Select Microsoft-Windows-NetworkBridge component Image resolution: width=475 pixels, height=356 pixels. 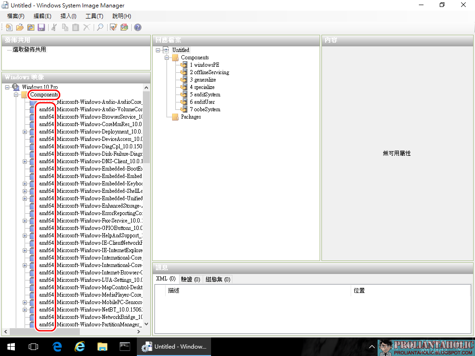90,317
